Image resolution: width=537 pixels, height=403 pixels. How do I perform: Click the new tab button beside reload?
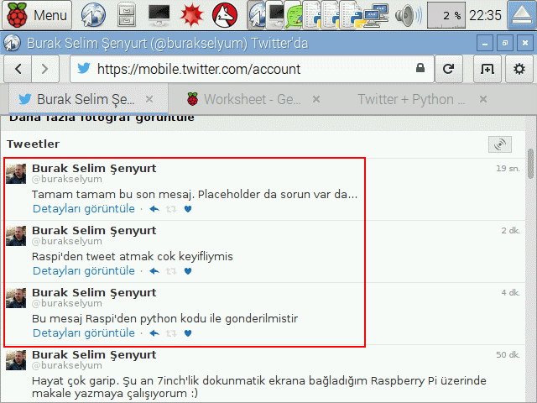[x=487, y=69]
